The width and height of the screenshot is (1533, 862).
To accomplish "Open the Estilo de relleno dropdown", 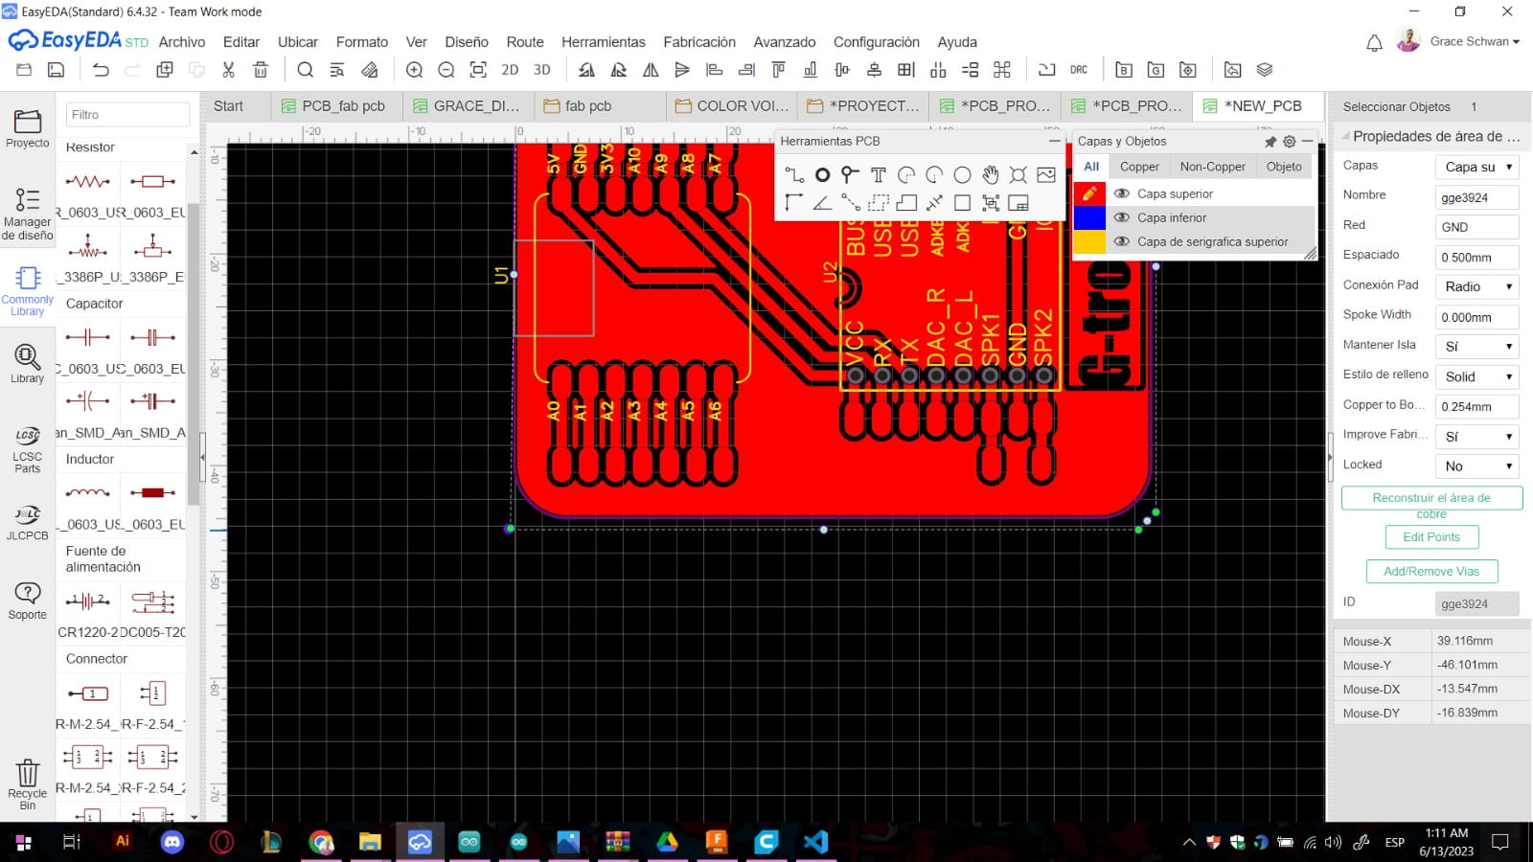I will point(1476,376).
